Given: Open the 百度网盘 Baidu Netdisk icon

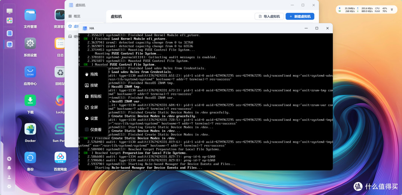Looking at the screenshot, I should pyautogui.click(x=60, y=158).
